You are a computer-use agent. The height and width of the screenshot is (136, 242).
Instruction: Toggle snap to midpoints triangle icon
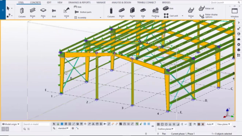pyautogui.click(x=170, y=124)
